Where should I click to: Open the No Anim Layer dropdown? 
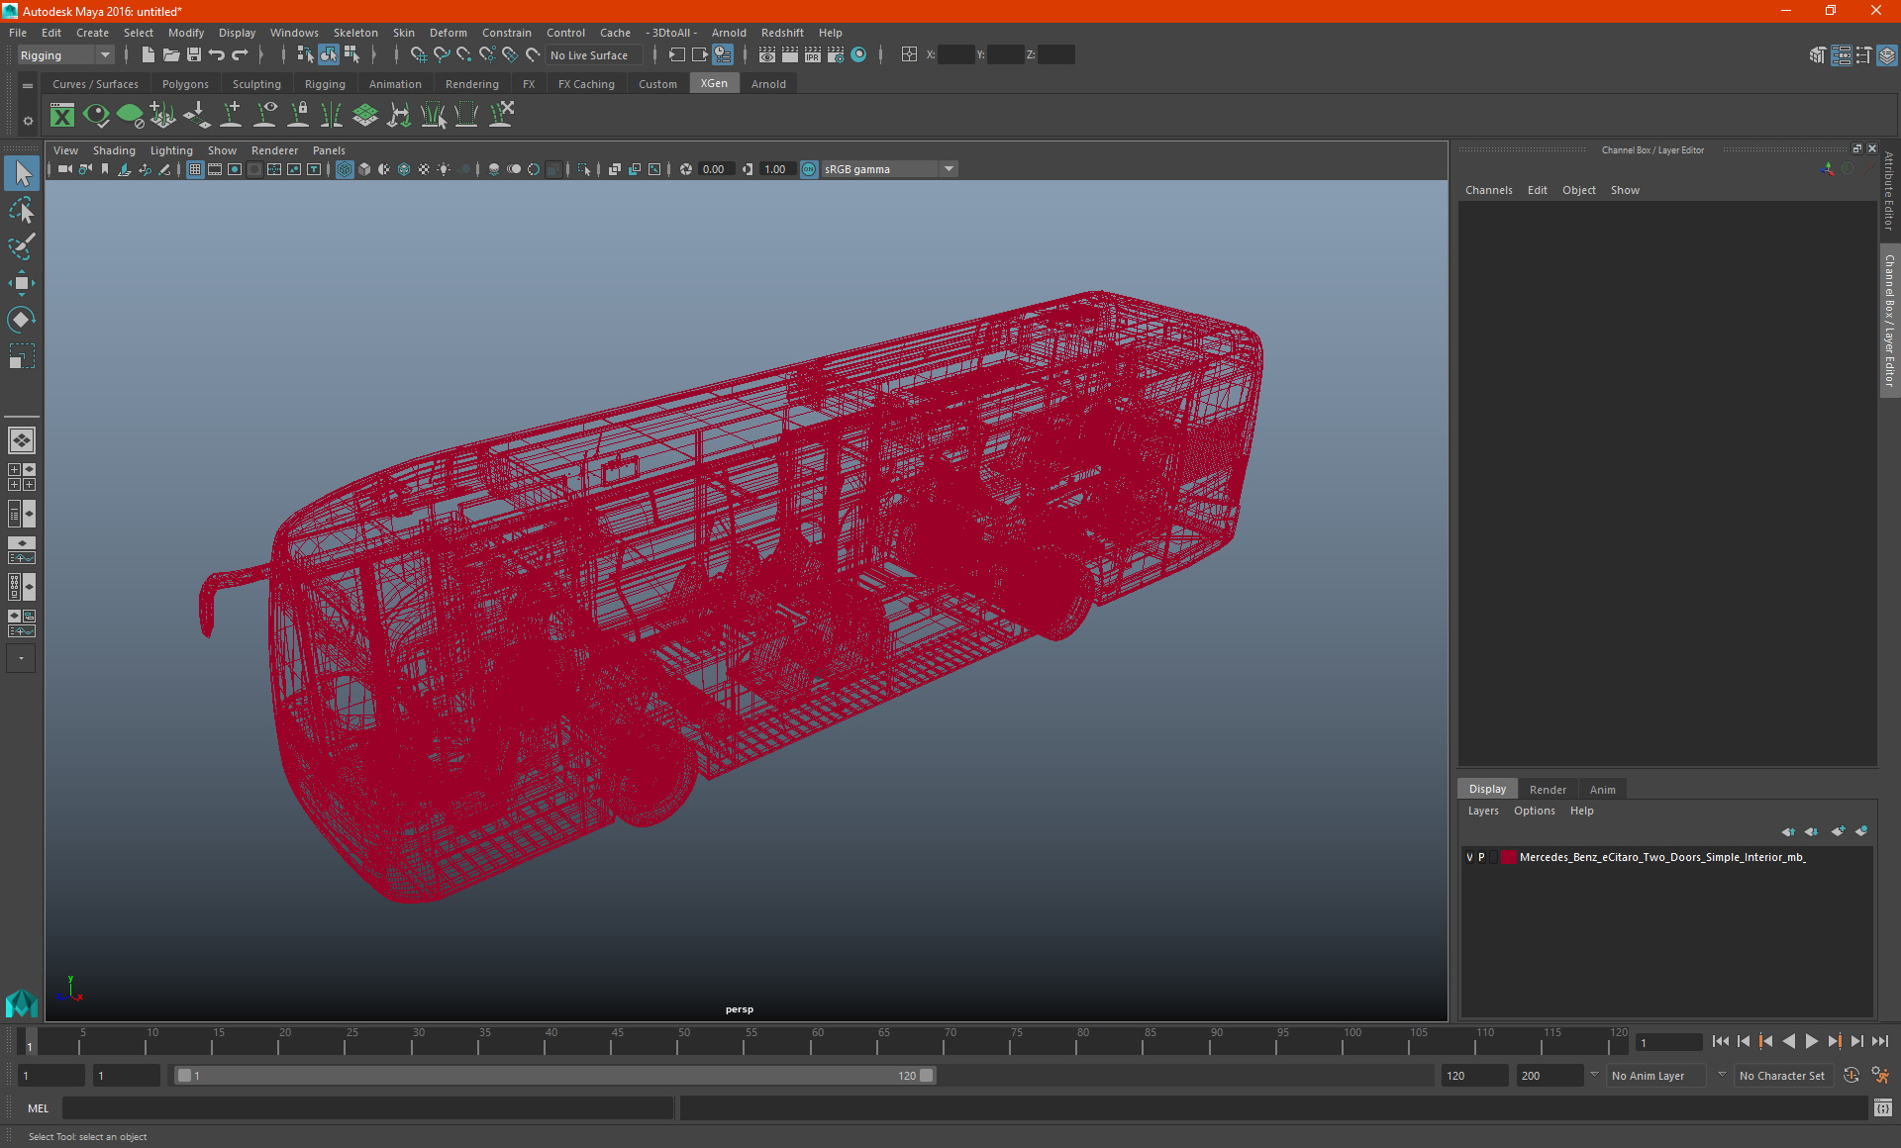(1656, 1076)
